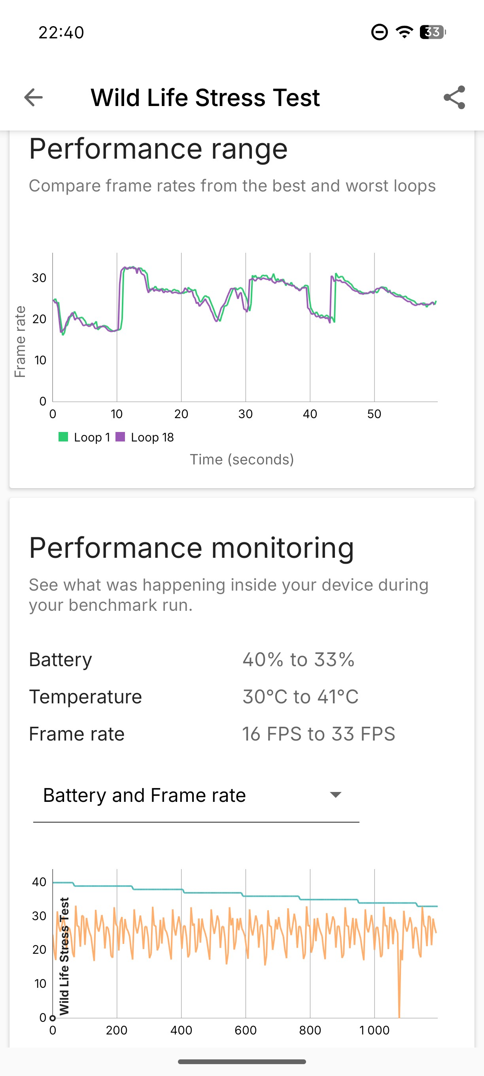Tap the Wild Life Stress Test title
This screenshot has height=1076, width=484.
pyautogui.click(x=205, y=98)
